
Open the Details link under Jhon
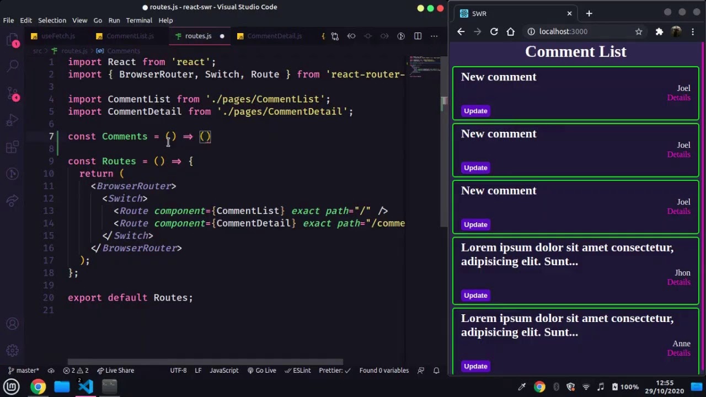[x=678, y=282]
